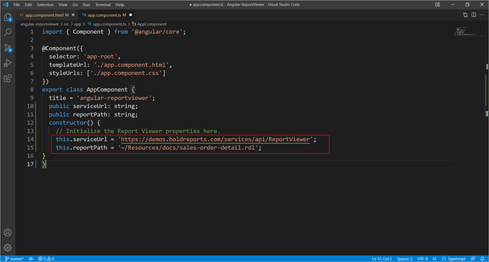Open the Source Control view icon

pyautogui.click(x=8, y=48)
